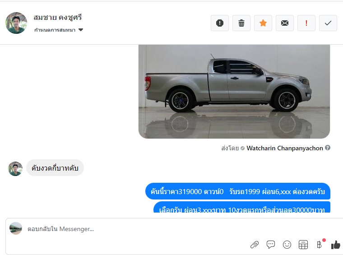Attach a file with the paperclip icon
This screenshot has width=343, height=255.
255,245
